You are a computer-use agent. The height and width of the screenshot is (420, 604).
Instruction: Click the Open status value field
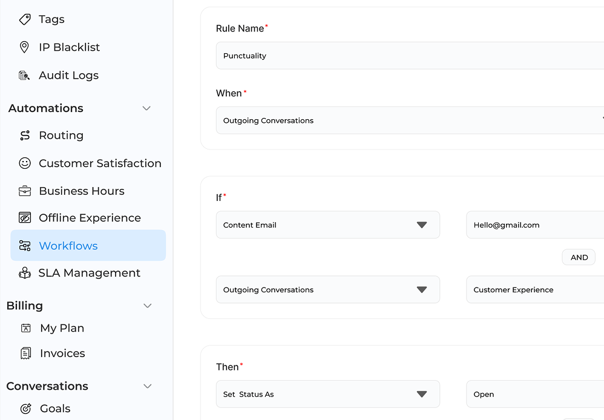point(535,394)
